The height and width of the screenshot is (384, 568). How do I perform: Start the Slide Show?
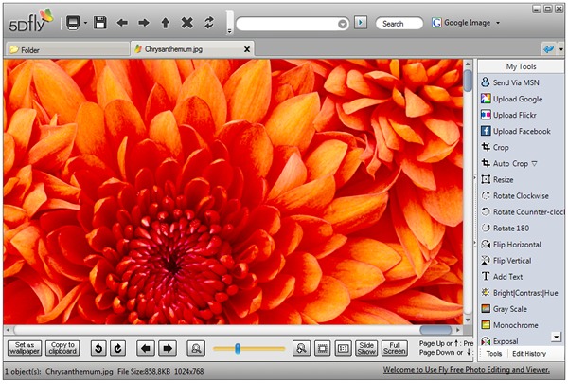[x=366, y=348]
